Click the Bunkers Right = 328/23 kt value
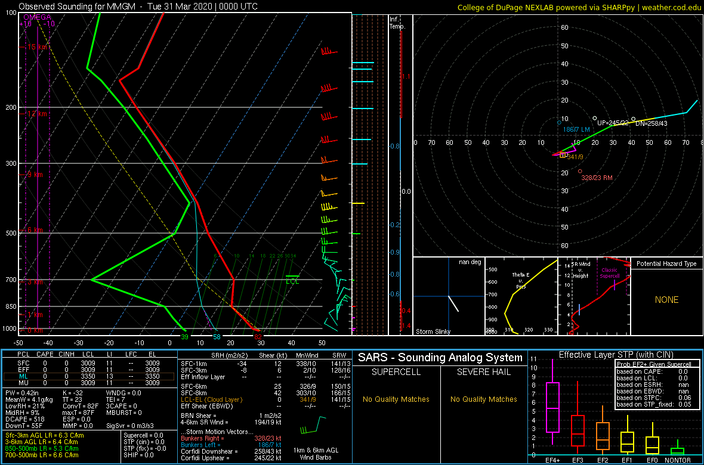Screen dimensions: 704x465 tap(231, 438)
